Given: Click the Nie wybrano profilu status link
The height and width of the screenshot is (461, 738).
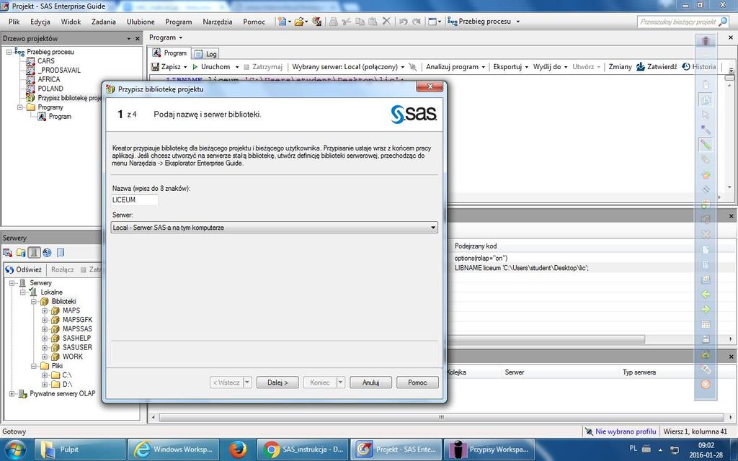Looking at the screenshot, I should click(626, 431).
